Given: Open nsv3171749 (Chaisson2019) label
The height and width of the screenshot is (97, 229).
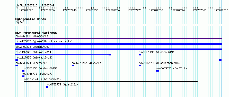Looking at the screenshot, I should [x=43, y=79].
